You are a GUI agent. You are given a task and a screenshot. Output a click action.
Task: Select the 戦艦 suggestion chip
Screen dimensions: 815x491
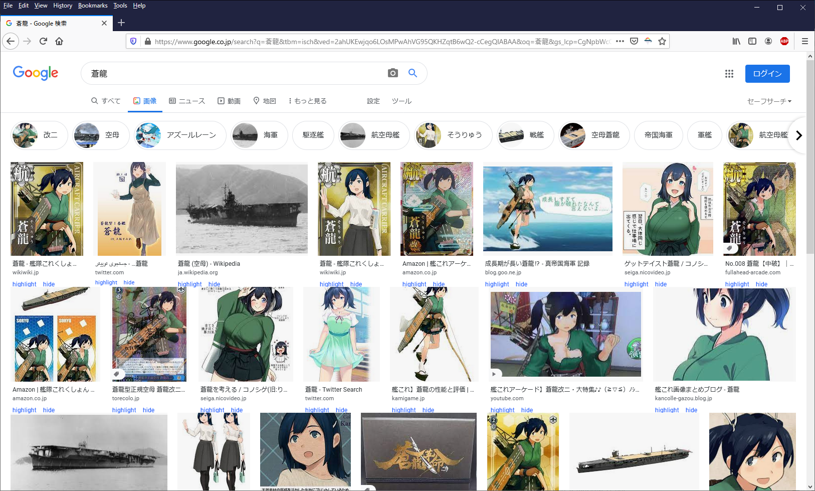click(525, 135)
